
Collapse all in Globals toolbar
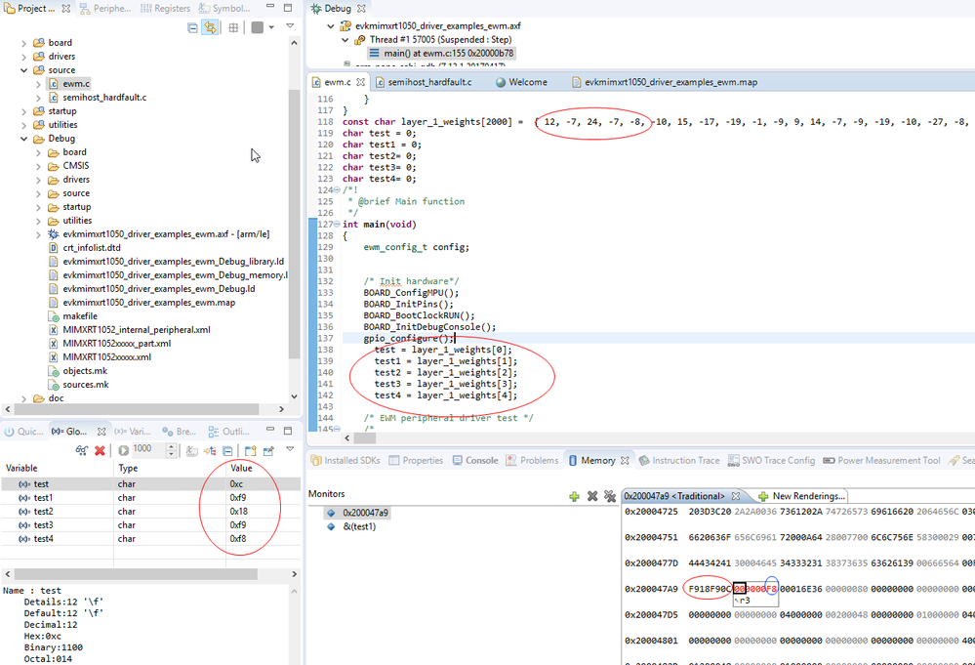[227, 450]
